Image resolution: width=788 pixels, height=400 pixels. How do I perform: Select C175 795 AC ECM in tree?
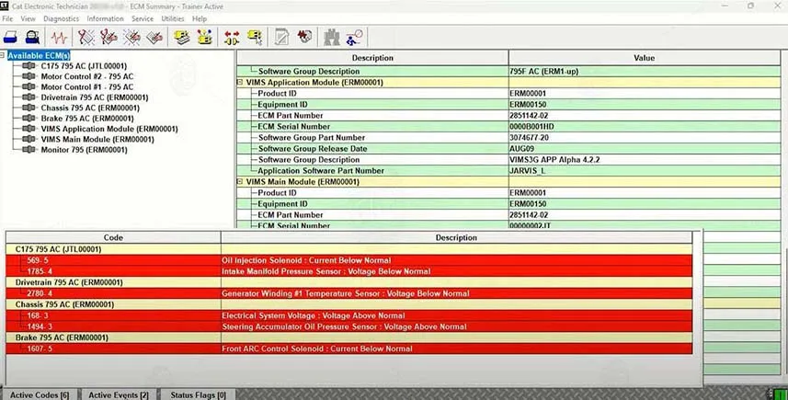click(82, 66)
